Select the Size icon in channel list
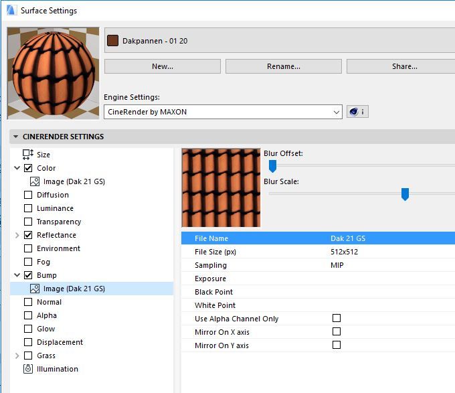 tap(28, 155)
